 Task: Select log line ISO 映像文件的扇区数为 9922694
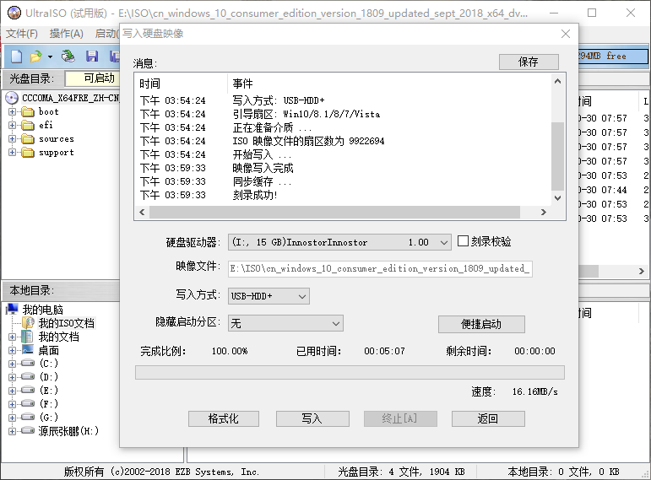pyautogui.click(x=308, y=141)
